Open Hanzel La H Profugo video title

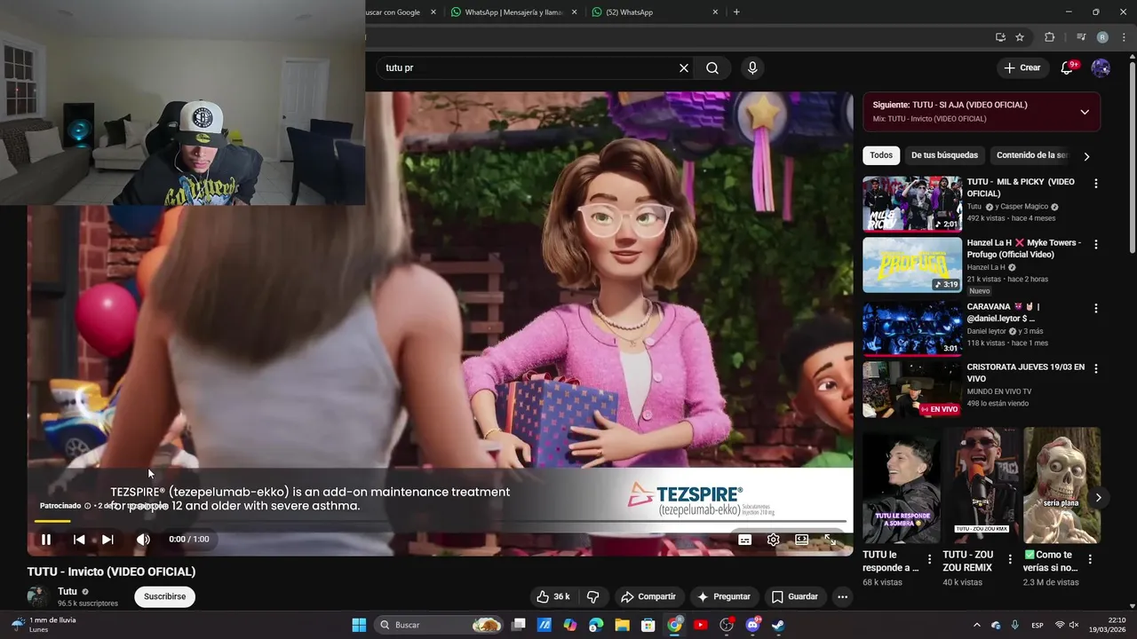click(1024, 248)
